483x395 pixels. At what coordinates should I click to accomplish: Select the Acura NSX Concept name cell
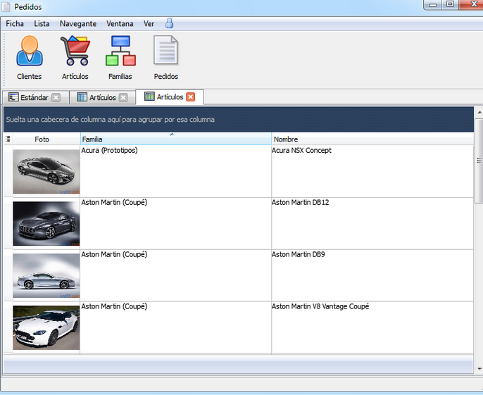click(372, 171)
